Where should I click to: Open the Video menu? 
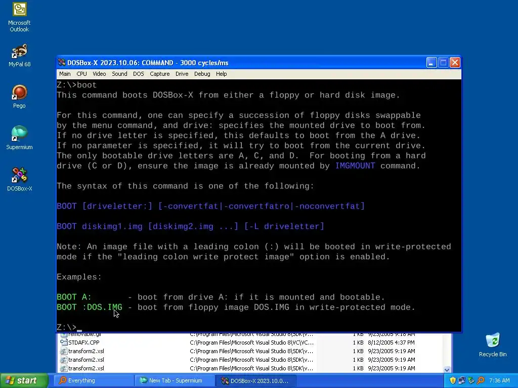(99, 74)
